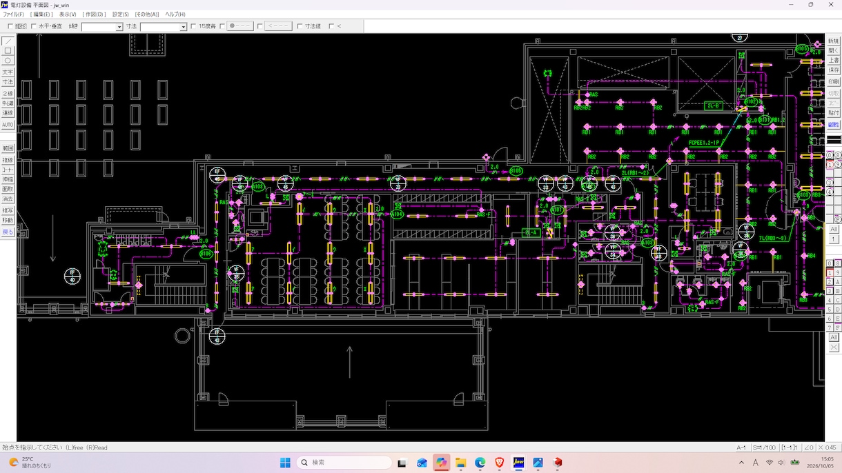Use the 伸縮 extend/trim tool
Image resolution: width=842 pixels, height=473 pixels.
pyautogui.click(x=8, y=179)
